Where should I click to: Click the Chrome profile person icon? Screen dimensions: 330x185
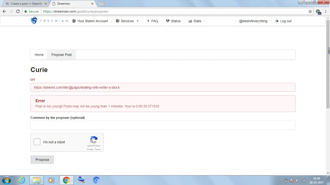(x=301, y=2)
